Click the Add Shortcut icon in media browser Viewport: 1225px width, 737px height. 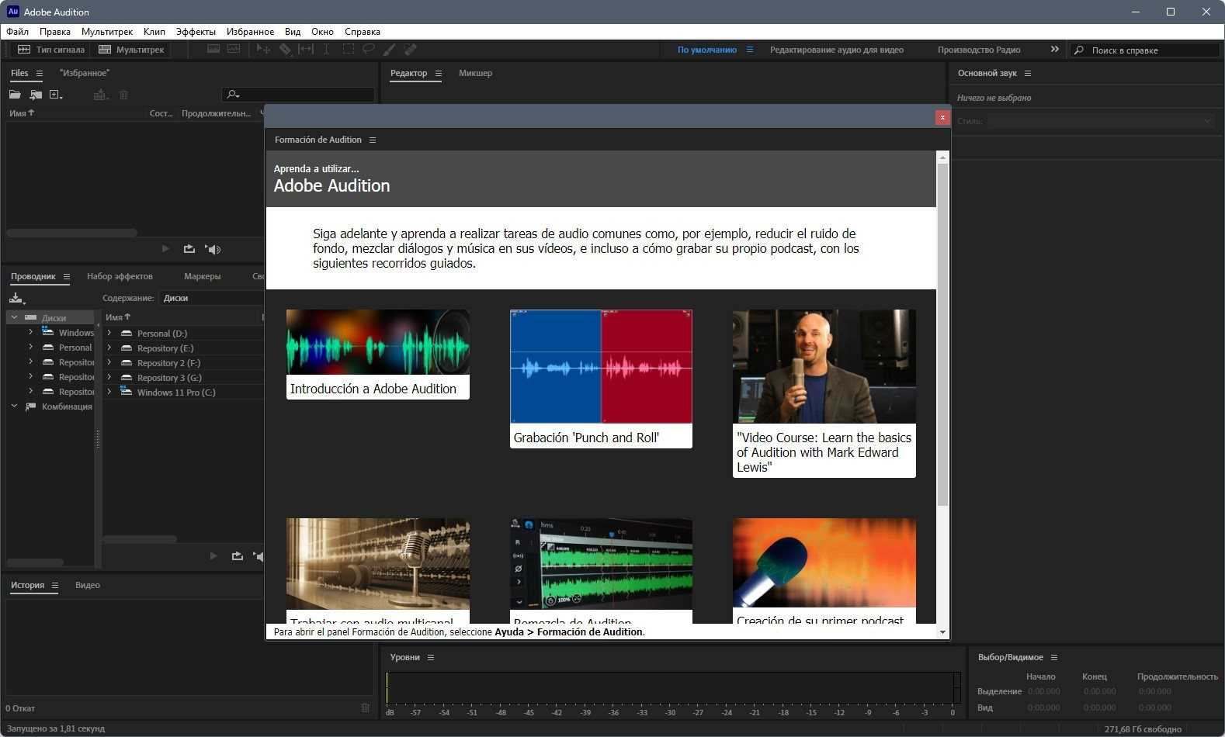[17, 298]
